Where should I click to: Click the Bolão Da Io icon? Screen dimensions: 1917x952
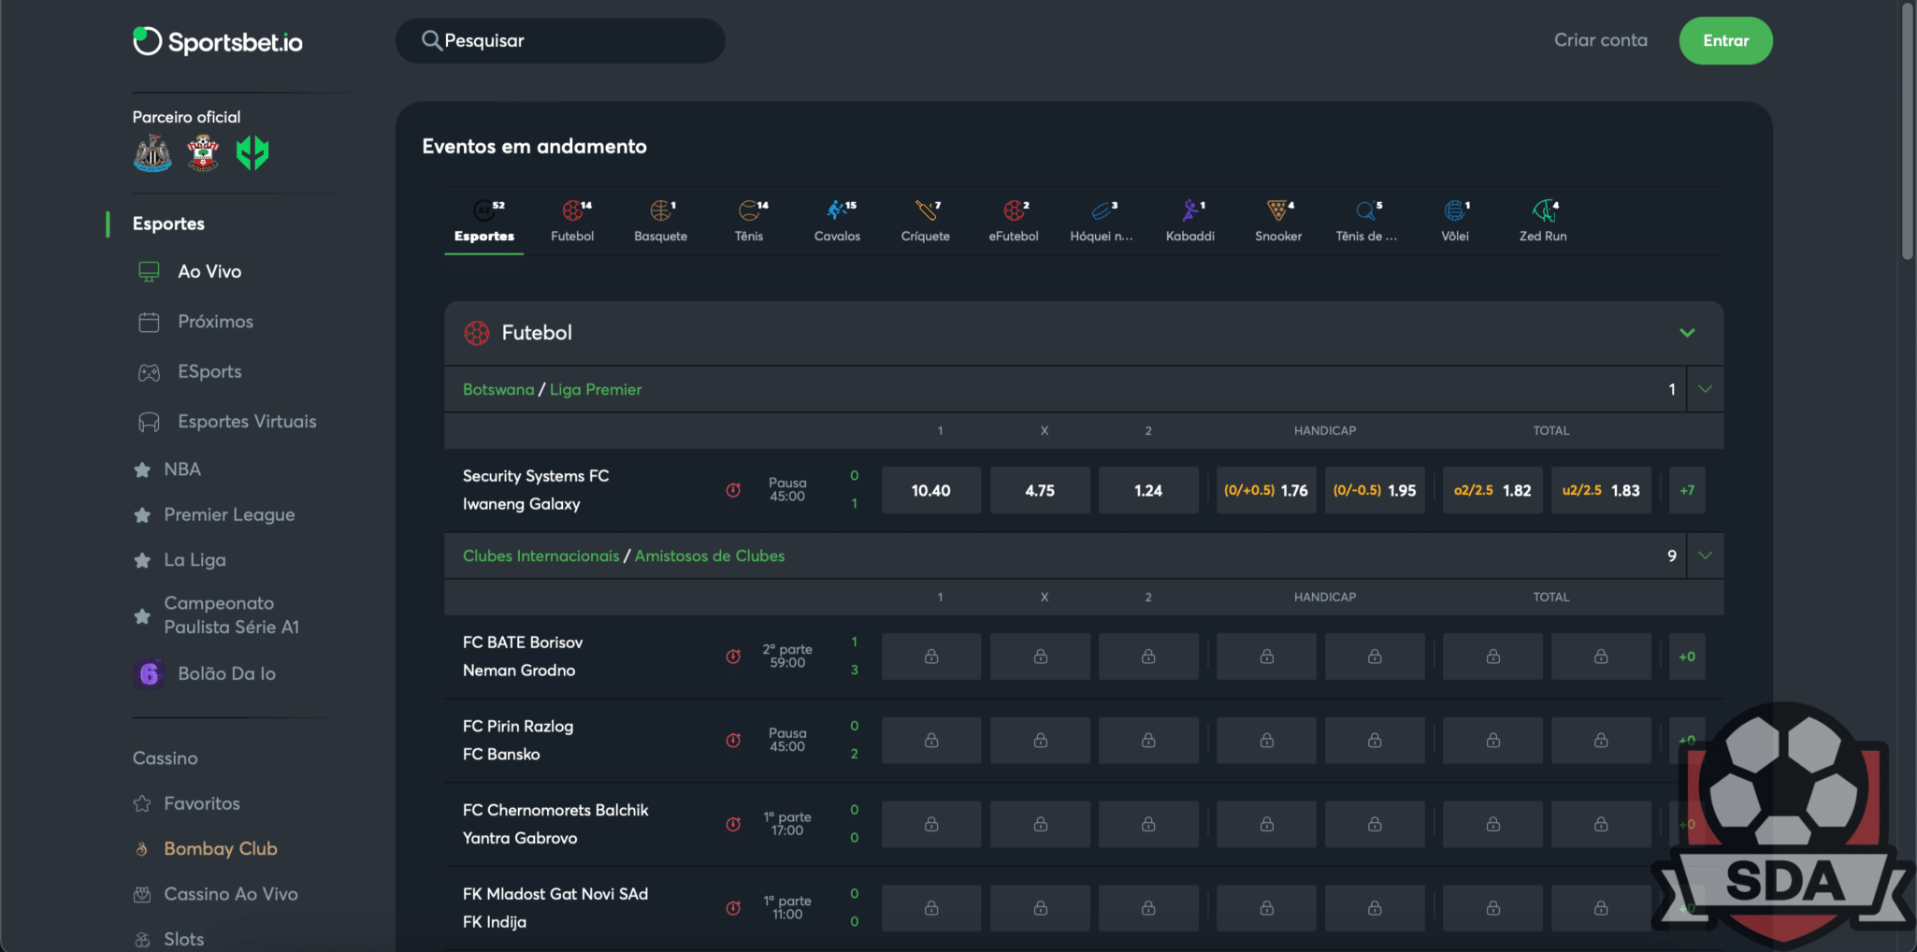pyautogui.click(x=149, y=673)
